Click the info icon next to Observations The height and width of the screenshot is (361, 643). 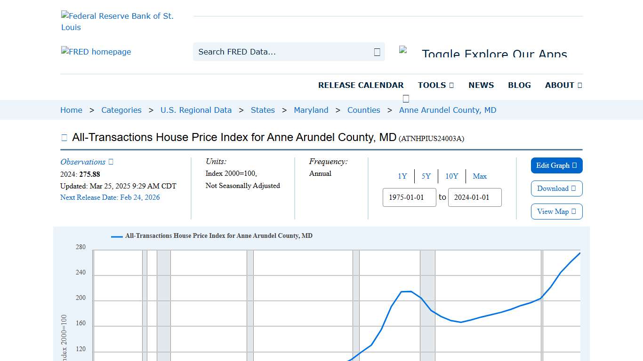coord(110,162)
